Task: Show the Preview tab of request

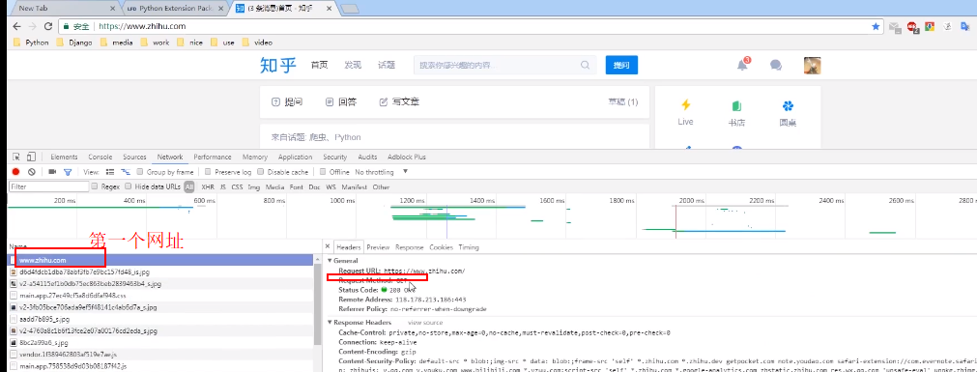Action: tap(378, 247)
